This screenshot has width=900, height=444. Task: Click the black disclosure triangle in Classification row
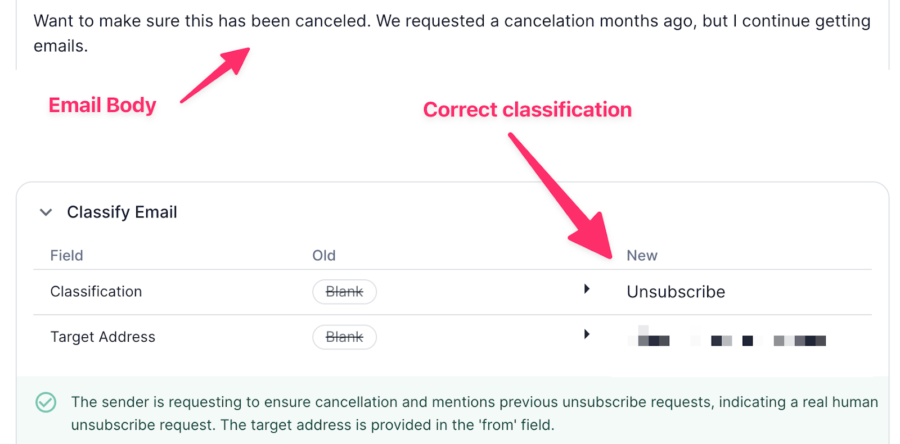pyautogui.click(x=587, y=288)
